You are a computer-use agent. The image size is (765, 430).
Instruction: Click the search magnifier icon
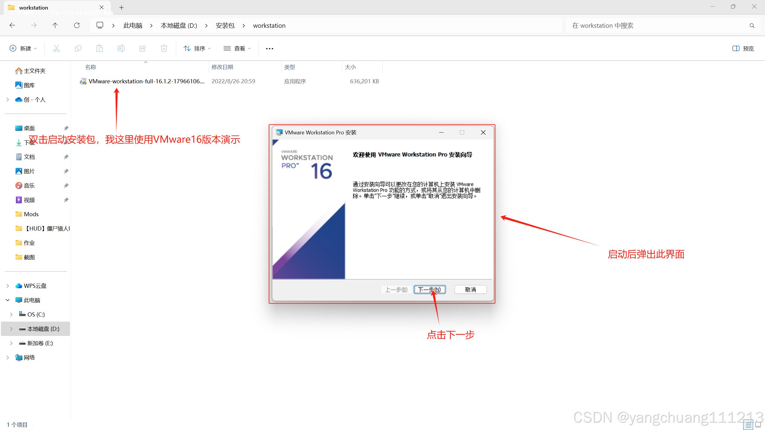click(752, 26)
